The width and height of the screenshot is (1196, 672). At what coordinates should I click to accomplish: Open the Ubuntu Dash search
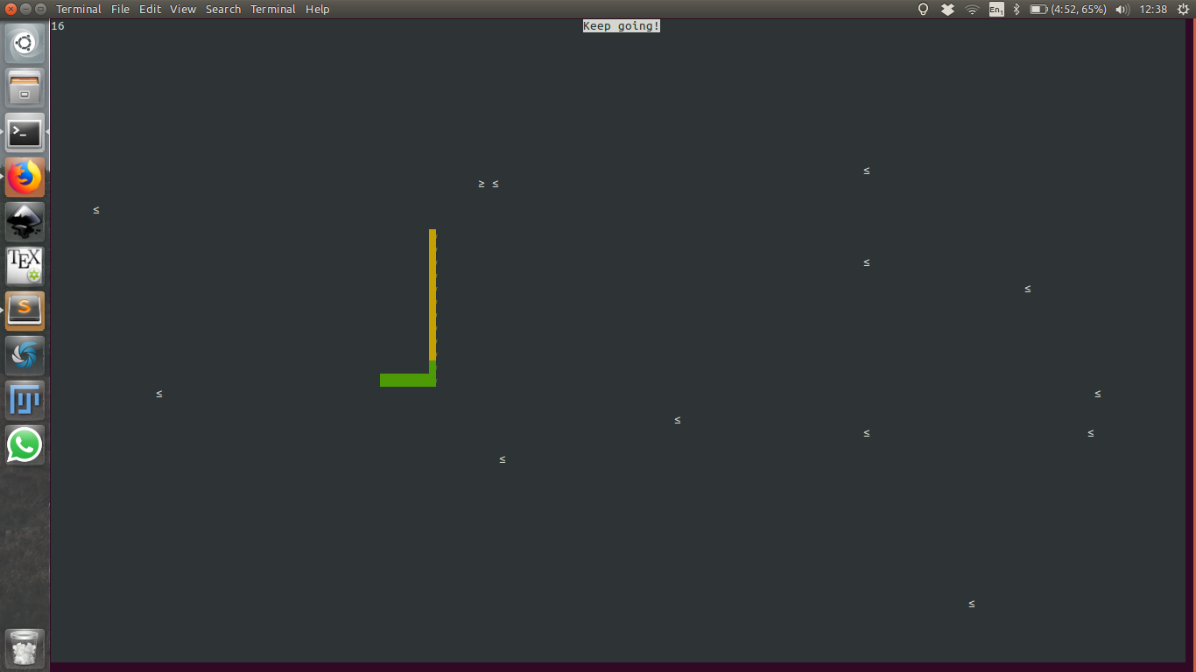click(24, 42)
